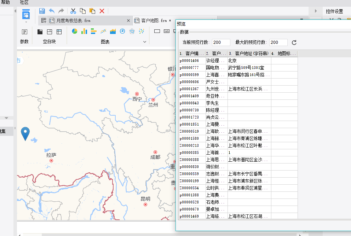Click 兰州 city marker on map
This screenshot has width=351, height=236.
click(153, 100)
